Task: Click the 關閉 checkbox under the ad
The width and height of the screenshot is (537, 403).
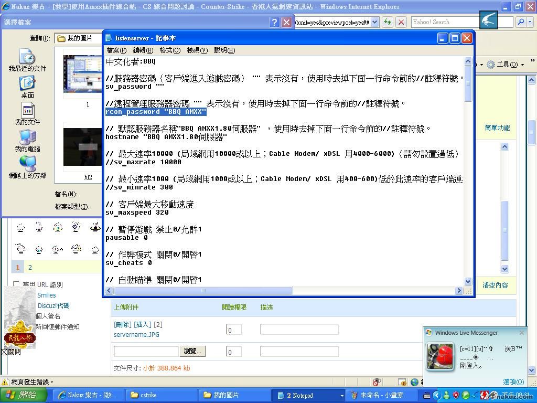Action: click(4, 352)
